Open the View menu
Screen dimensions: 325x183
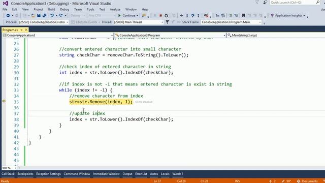coord(25,9)
